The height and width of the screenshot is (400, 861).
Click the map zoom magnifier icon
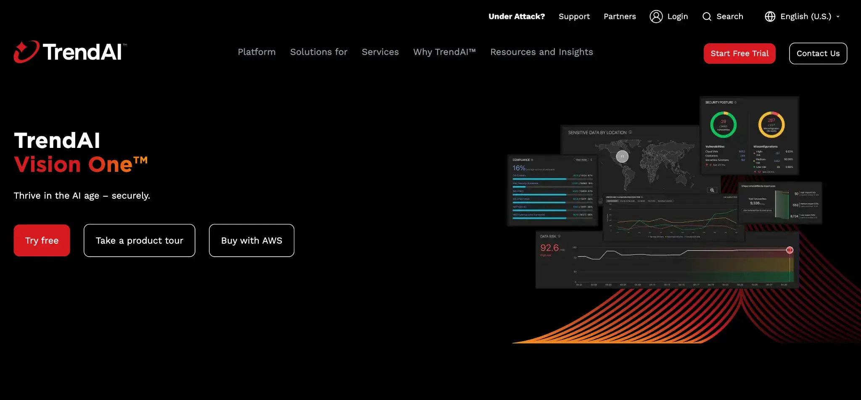pos(712,190)
